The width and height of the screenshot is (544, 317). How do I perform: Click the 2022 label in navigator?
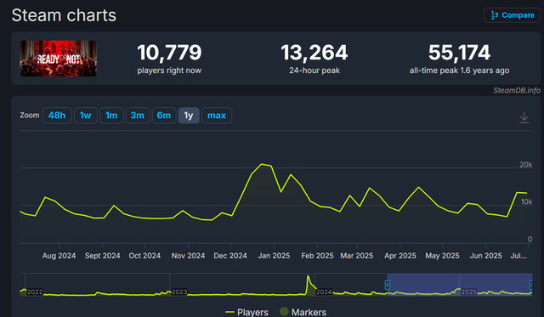coord(35,292)
